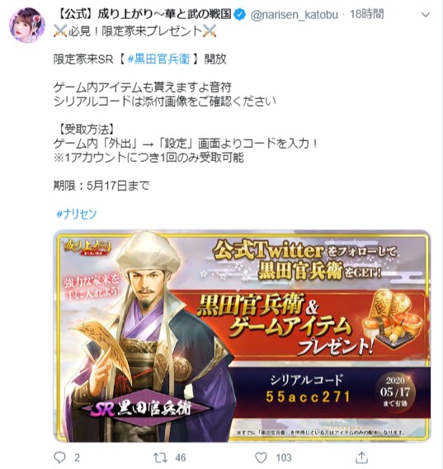Click the reply speech bubble icon
Image resolution: width=443 pixels, height=469 pixels.
coord(59,457)
